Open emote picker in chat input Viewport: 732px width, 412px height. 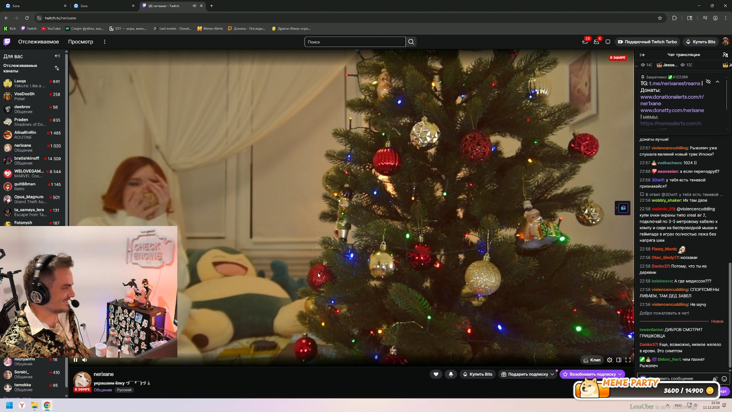coord(724,379)
